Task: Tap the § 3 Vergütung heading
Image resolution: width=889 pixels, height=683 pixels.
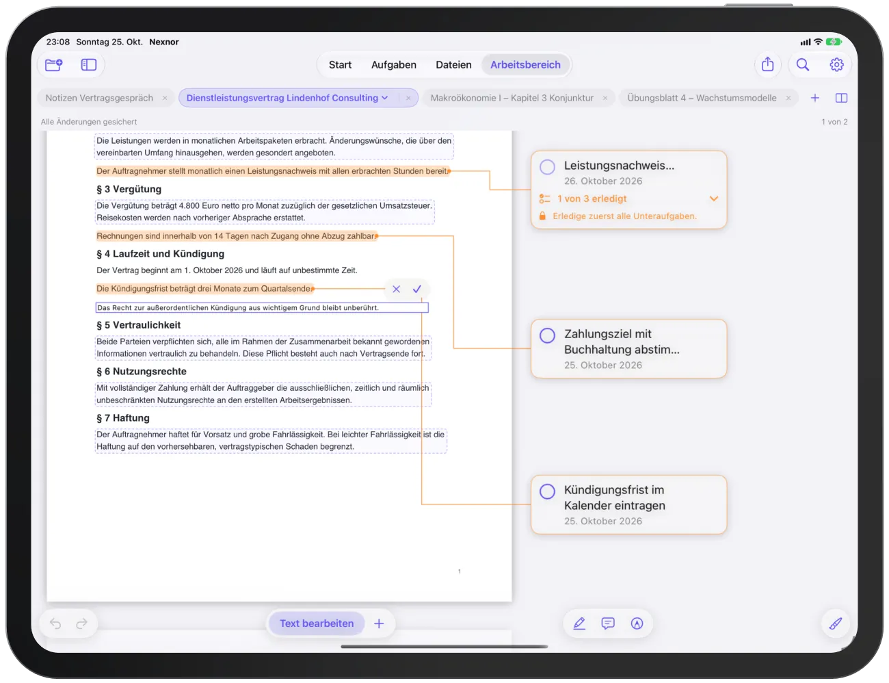Action: pos(129,189)
